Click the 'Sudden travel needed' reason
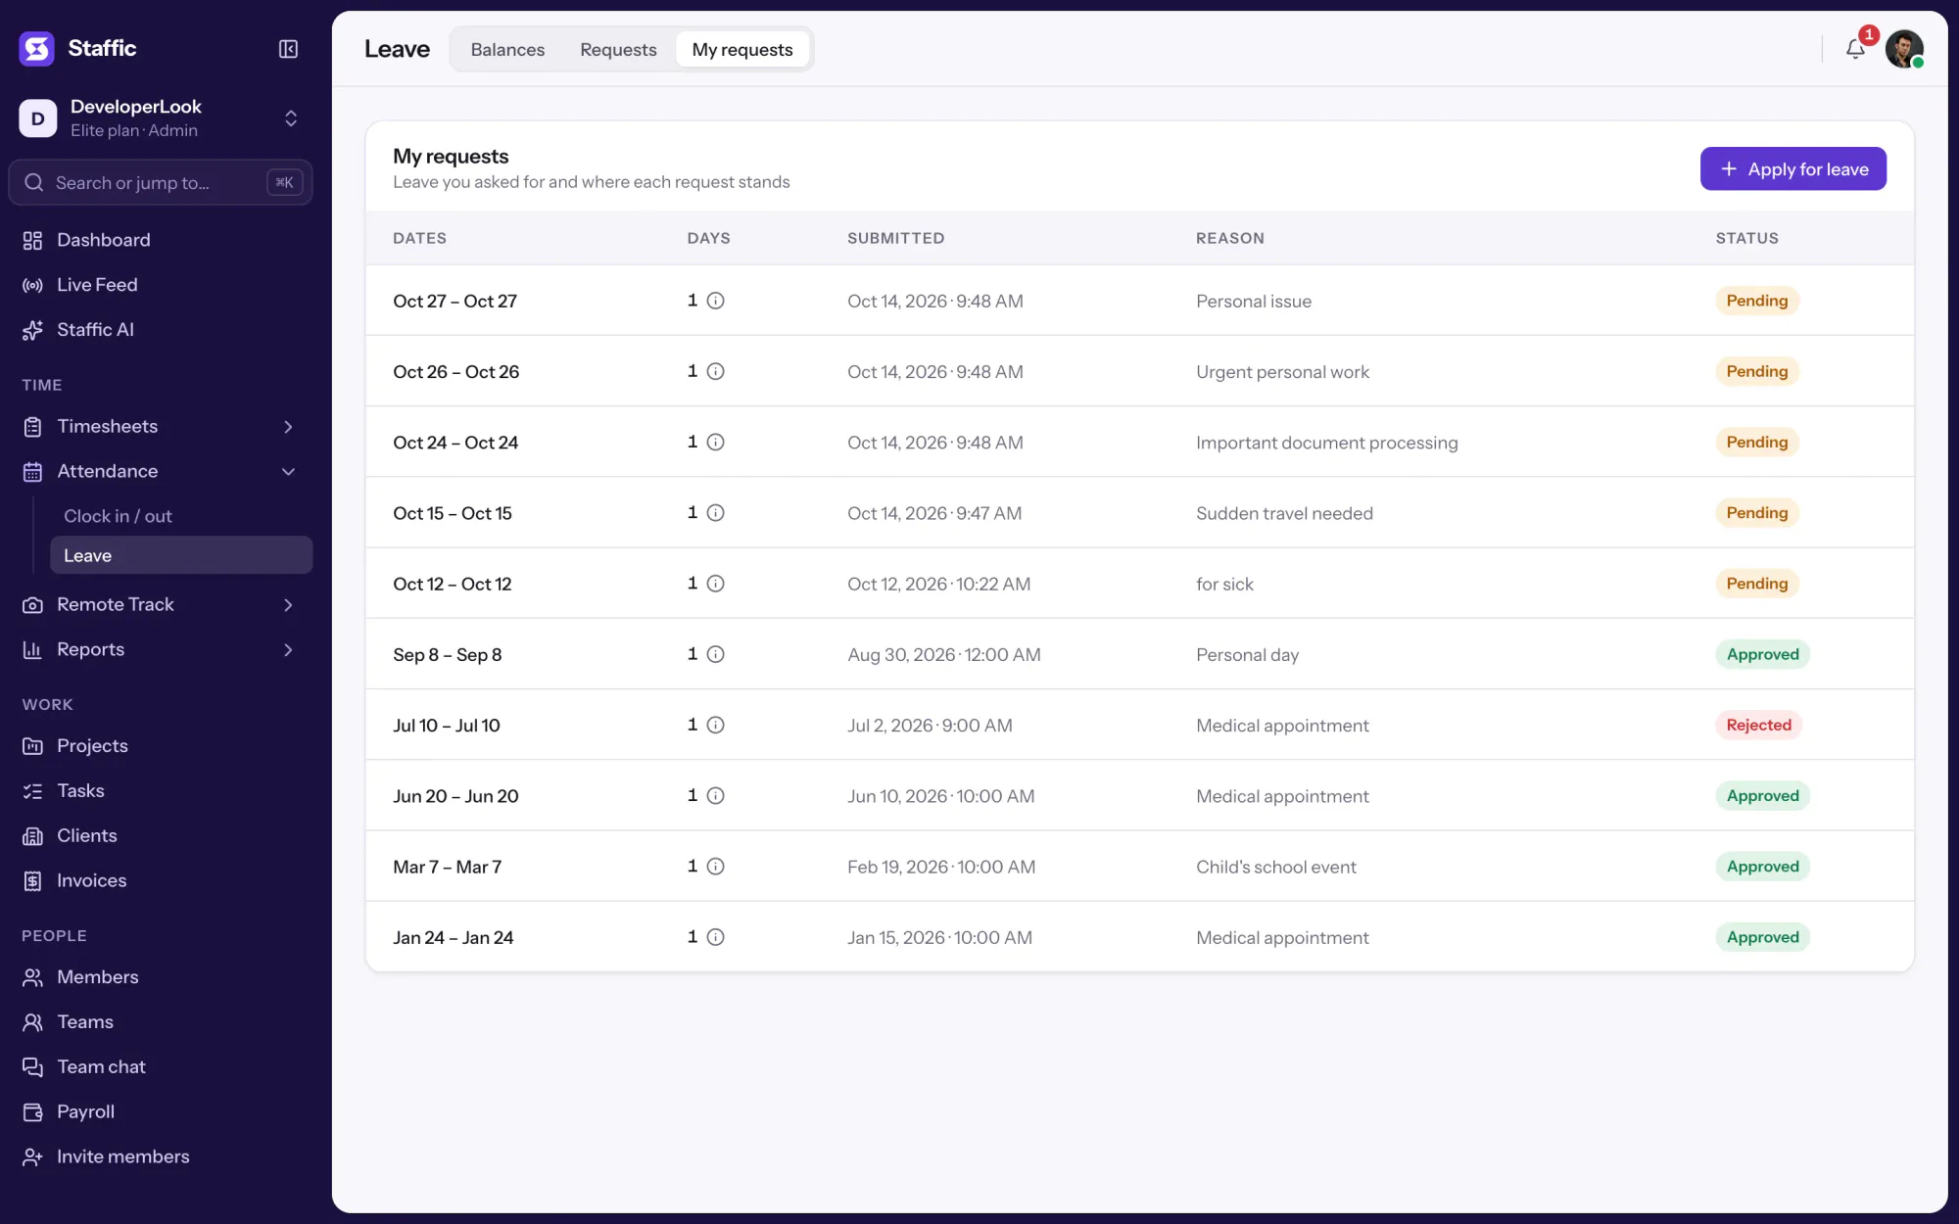 click(1284, 513)
